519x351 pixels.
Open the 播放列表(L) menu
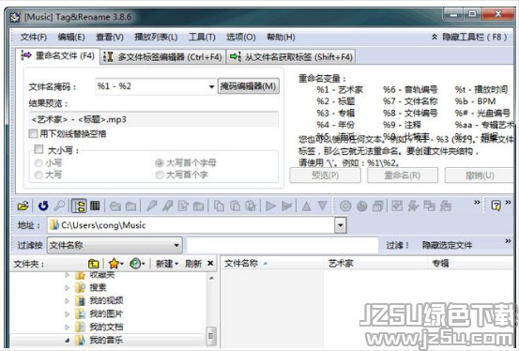pos(156,38)
